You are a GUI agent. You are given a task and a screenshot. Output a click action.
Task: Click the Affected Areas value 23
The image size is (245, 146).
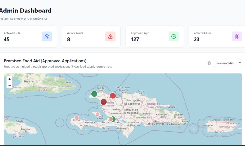197,39
